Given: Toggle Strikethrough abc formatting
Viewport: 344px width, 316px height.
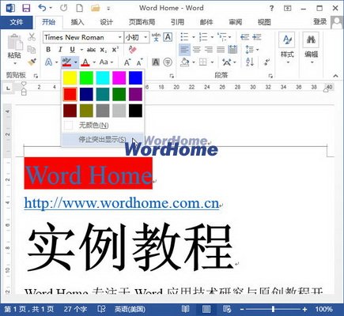Looking at the screenshot, I should [x=91, y=50].
